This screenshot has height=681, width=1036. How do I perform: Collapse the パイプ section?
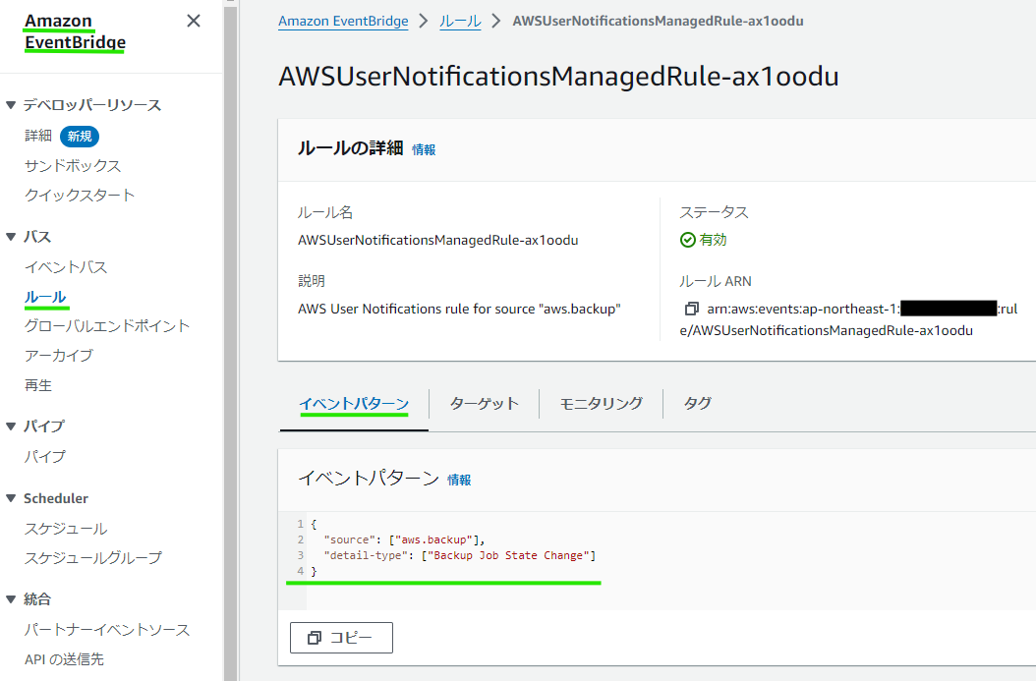[x=12, y=426]
